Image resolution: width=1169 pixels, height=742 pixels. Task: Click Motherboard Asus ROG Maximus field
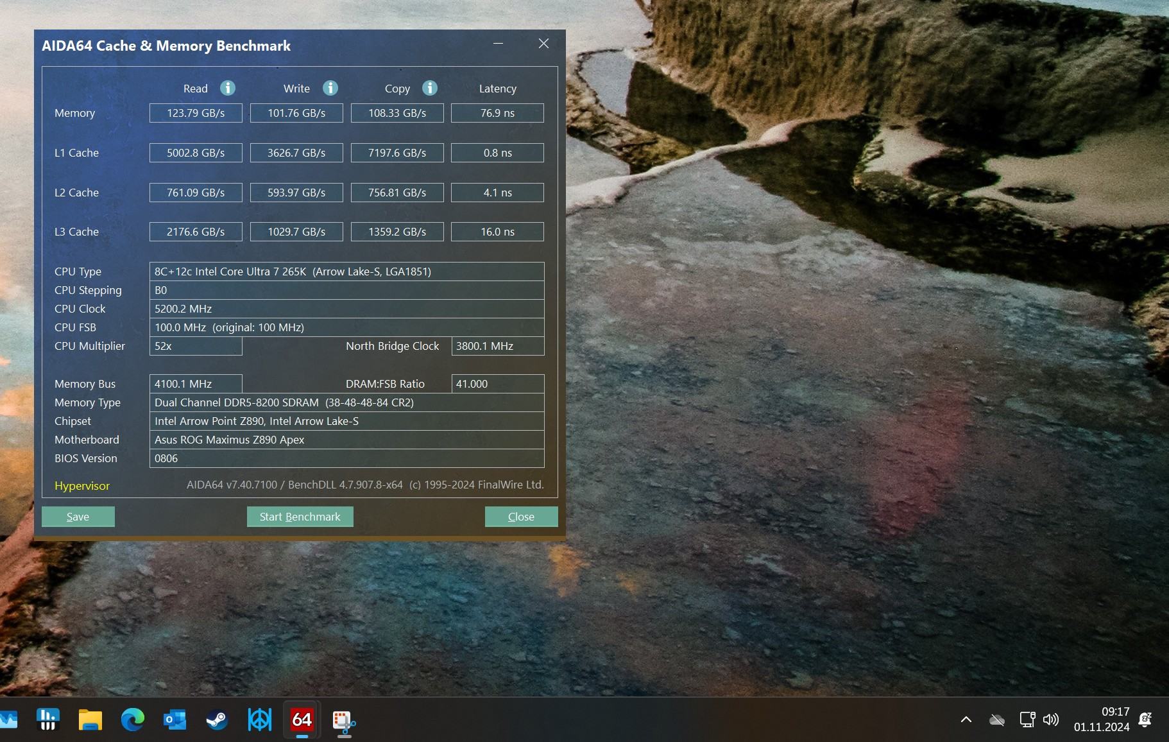[x=347, y=440]
